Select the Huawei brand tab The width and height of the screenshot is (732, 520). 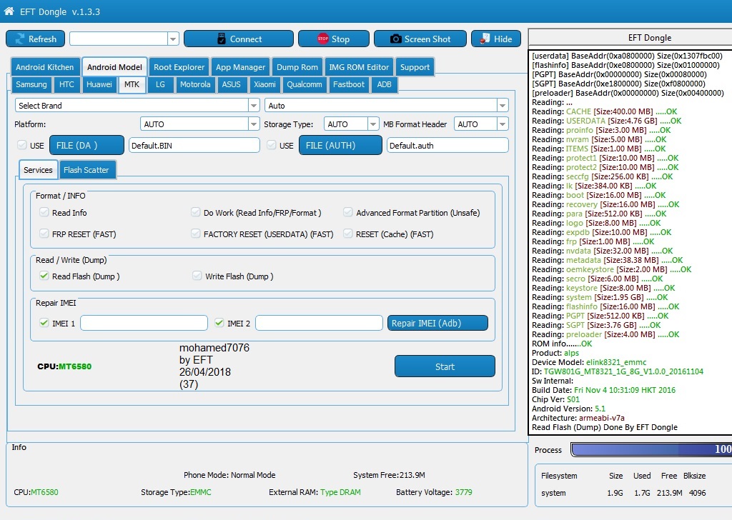[99, 84]
